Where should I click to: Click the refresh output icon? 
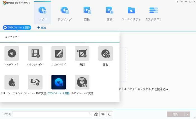coord(110,114)
